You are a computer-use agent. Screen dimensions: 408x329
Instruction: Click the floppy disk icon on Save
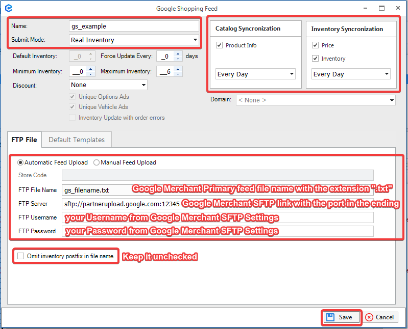tap(330, 317)
